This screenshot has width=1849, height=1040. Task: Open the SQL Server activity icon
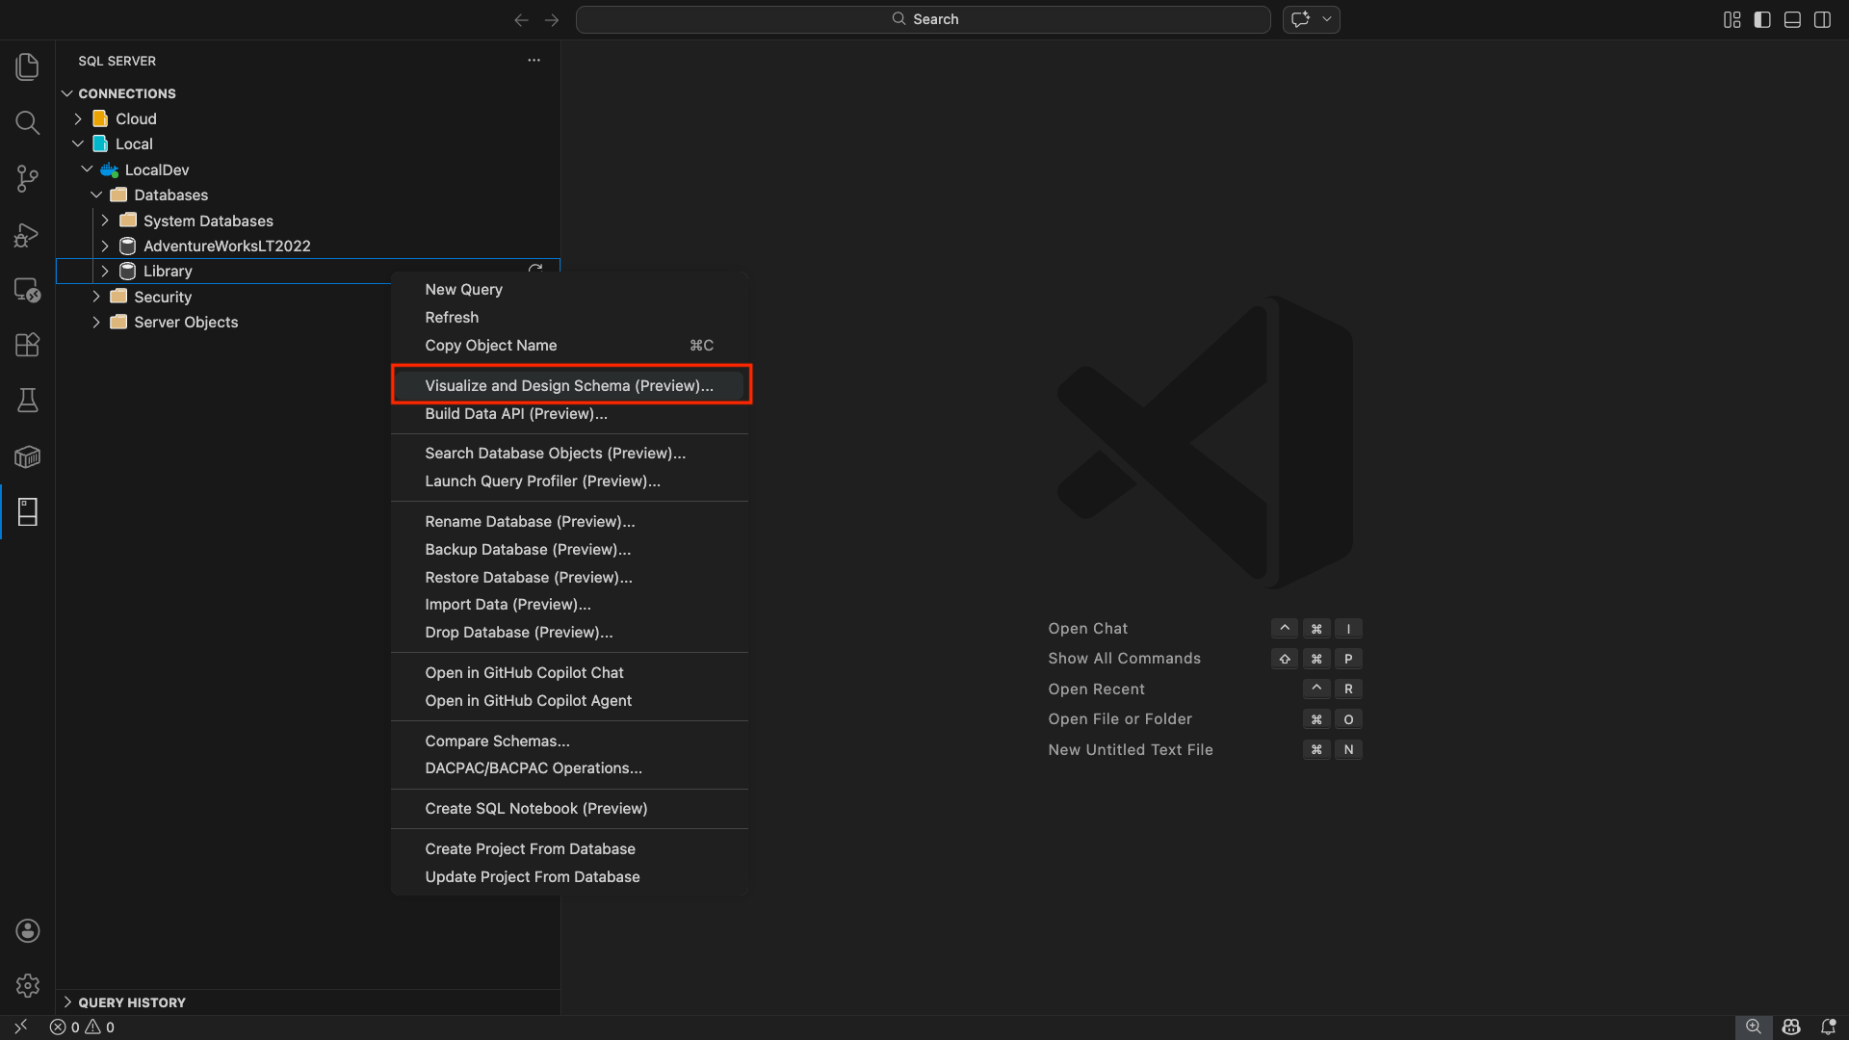[27, 512]
